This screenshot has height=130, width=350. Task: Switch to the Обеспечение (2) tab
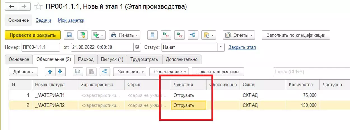coord(53,59)
